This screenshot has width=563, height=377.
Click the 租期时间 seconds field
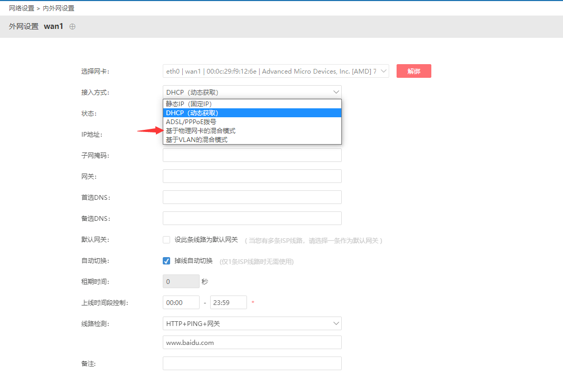(181, 281)
